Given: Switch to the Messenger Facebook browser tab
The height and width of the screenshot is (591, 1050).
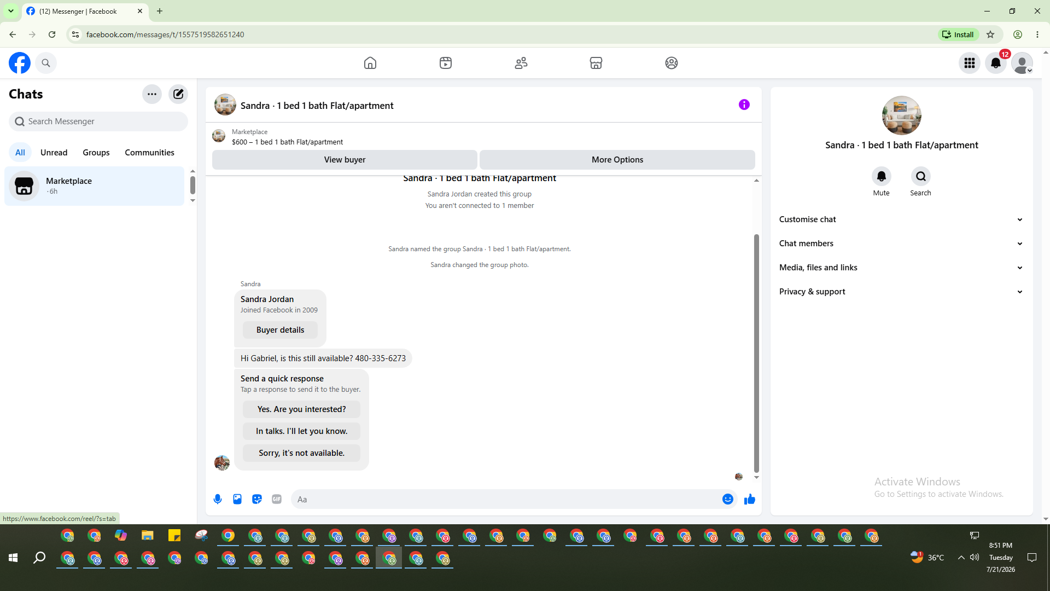Looking at the screenshot, I should click(x=85, y=11).
